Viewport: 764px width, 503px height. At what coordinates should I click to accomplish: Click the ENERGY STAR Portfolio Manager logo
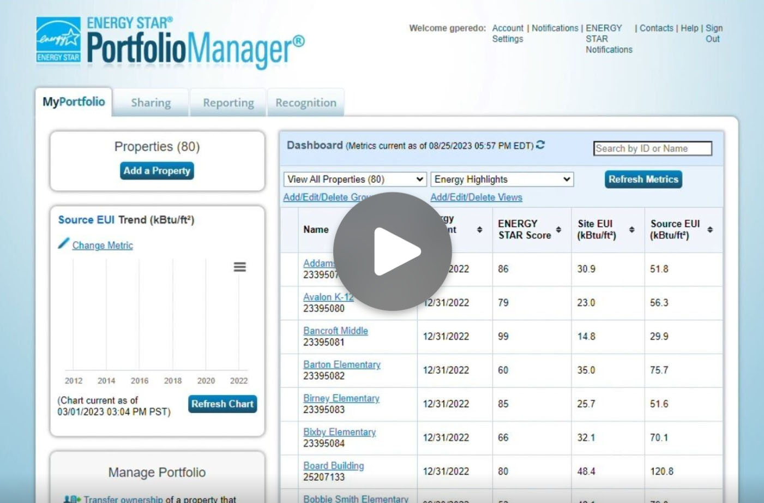pos(170,43)
